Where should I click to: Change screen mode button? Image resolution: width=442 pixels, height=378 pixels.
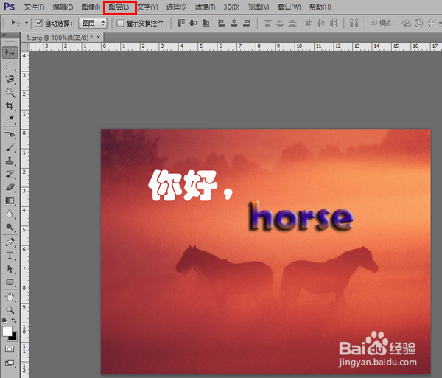pyautogui.click(x=10, y=363)
